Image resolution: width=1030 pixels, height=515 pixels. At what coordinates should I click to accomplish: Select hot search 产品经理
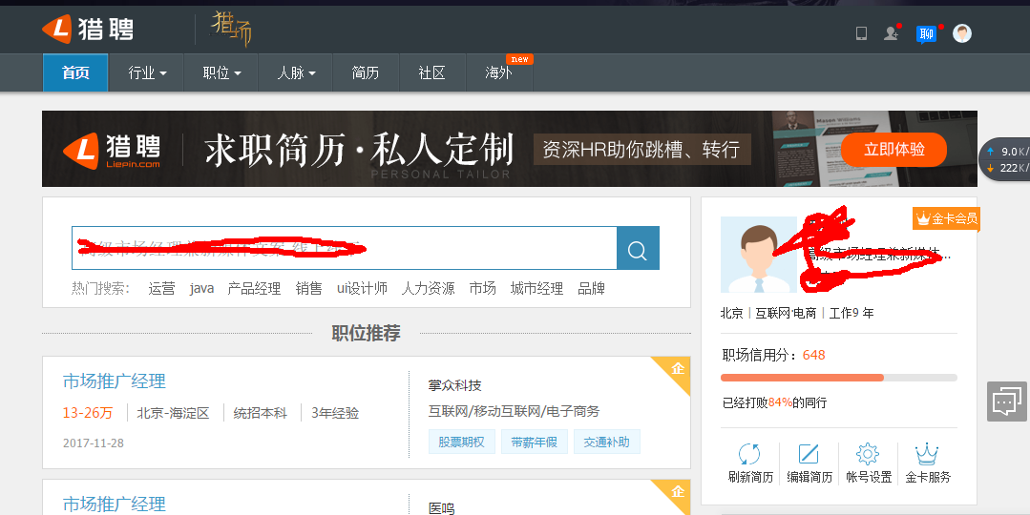click(254, 289)
